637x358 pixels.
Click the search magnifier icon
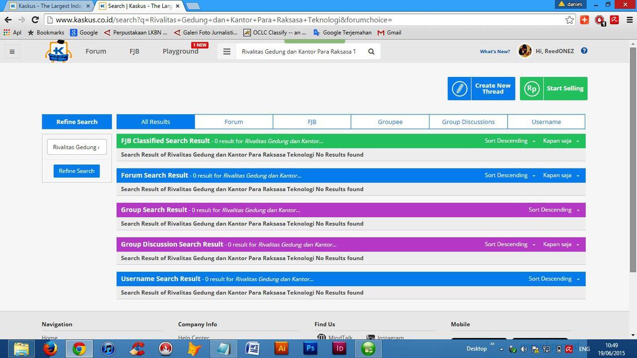click(x=371, y=51)
